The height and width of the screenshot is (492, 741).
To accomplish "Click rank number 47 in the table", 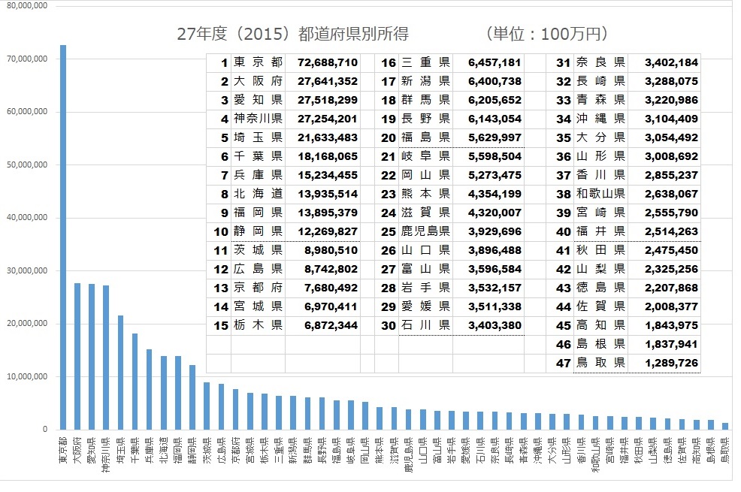I will 563,364.
